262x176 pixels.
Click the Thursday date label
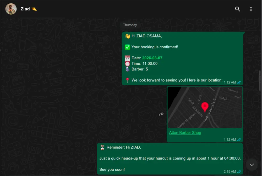(130, 25)
